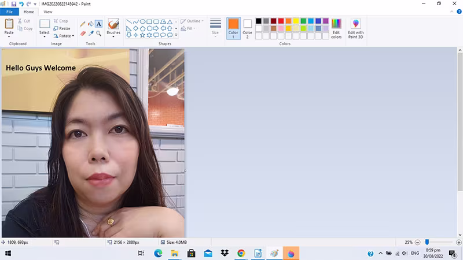This screenshot has width=463, height=260.
Task: Open the File menu
Action: [x=9, y=12]
